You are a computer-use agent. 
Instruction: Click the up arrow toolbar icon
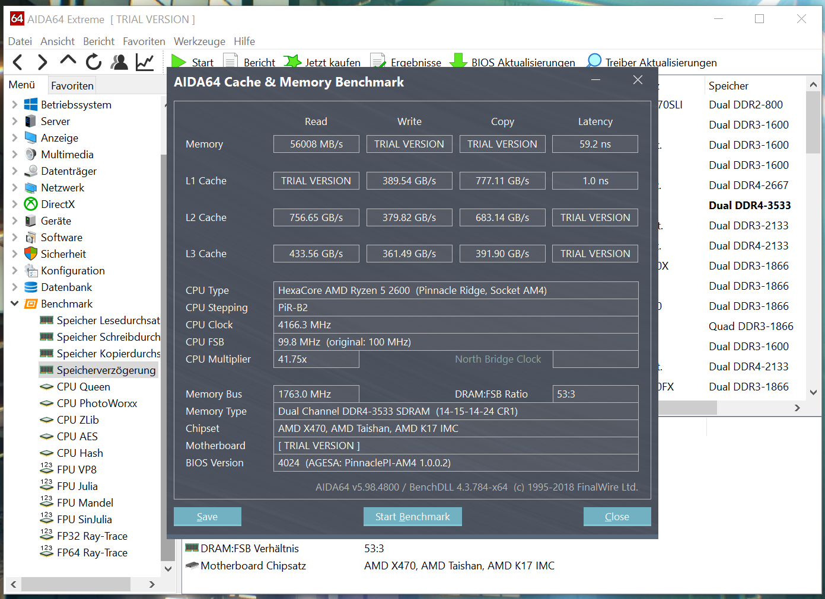click(68, 60)
